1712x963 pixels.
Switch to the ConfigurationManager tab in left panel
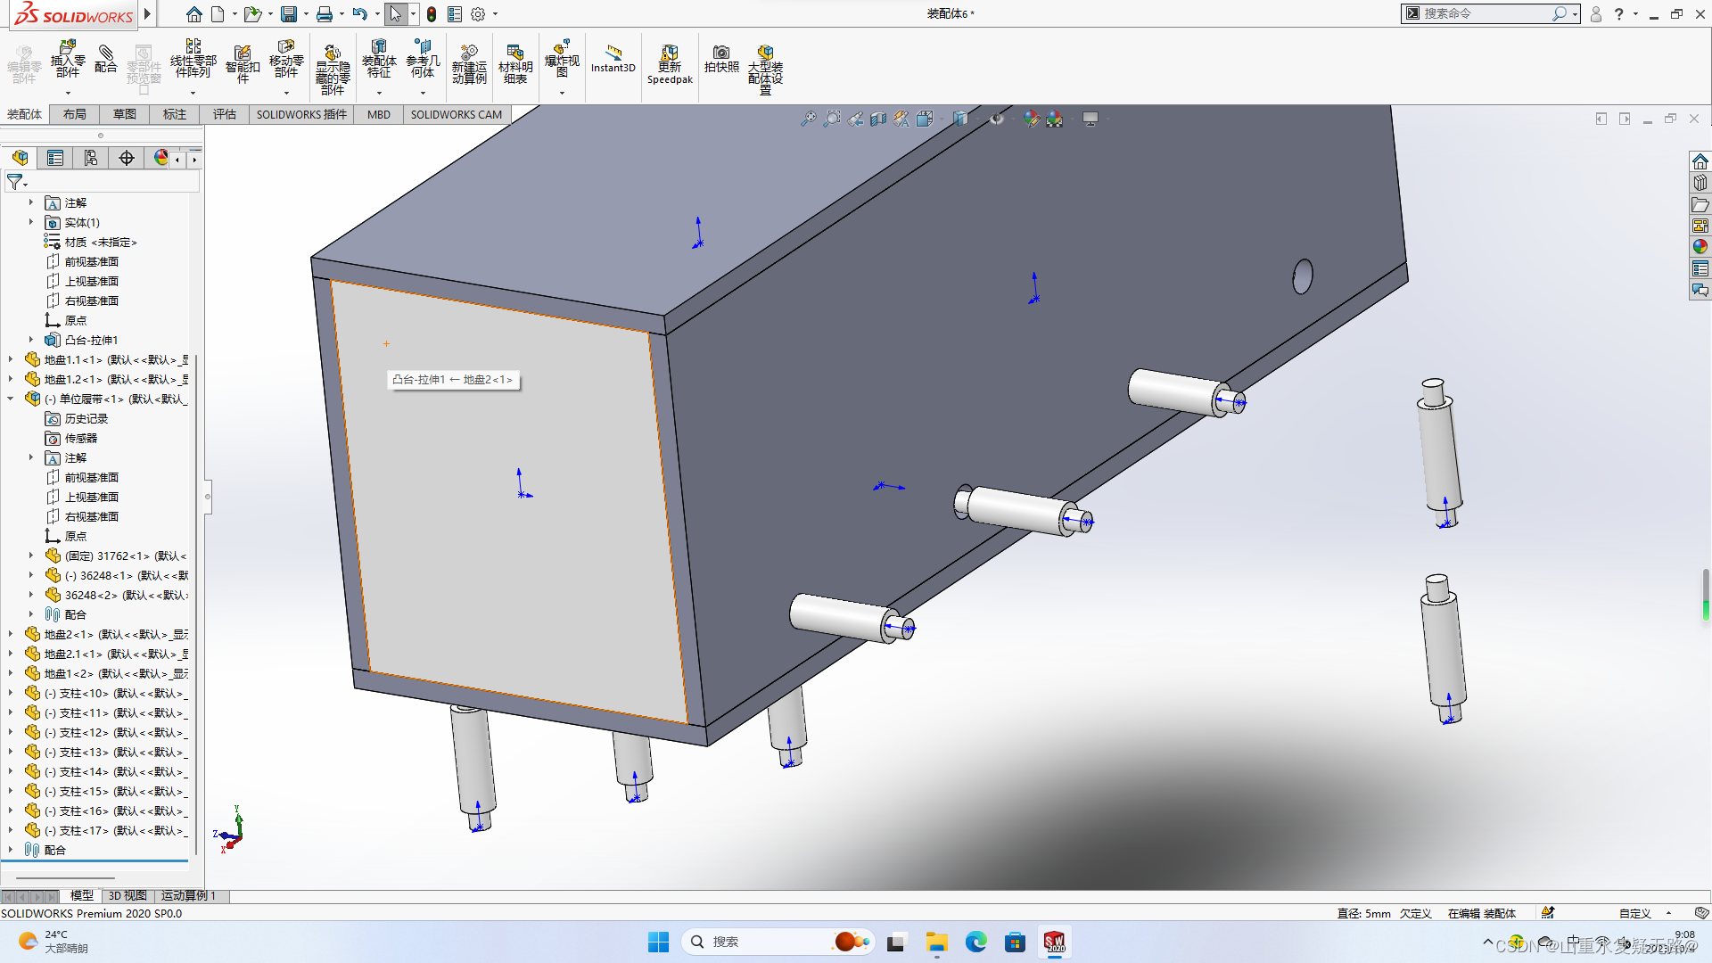(91, 157)
